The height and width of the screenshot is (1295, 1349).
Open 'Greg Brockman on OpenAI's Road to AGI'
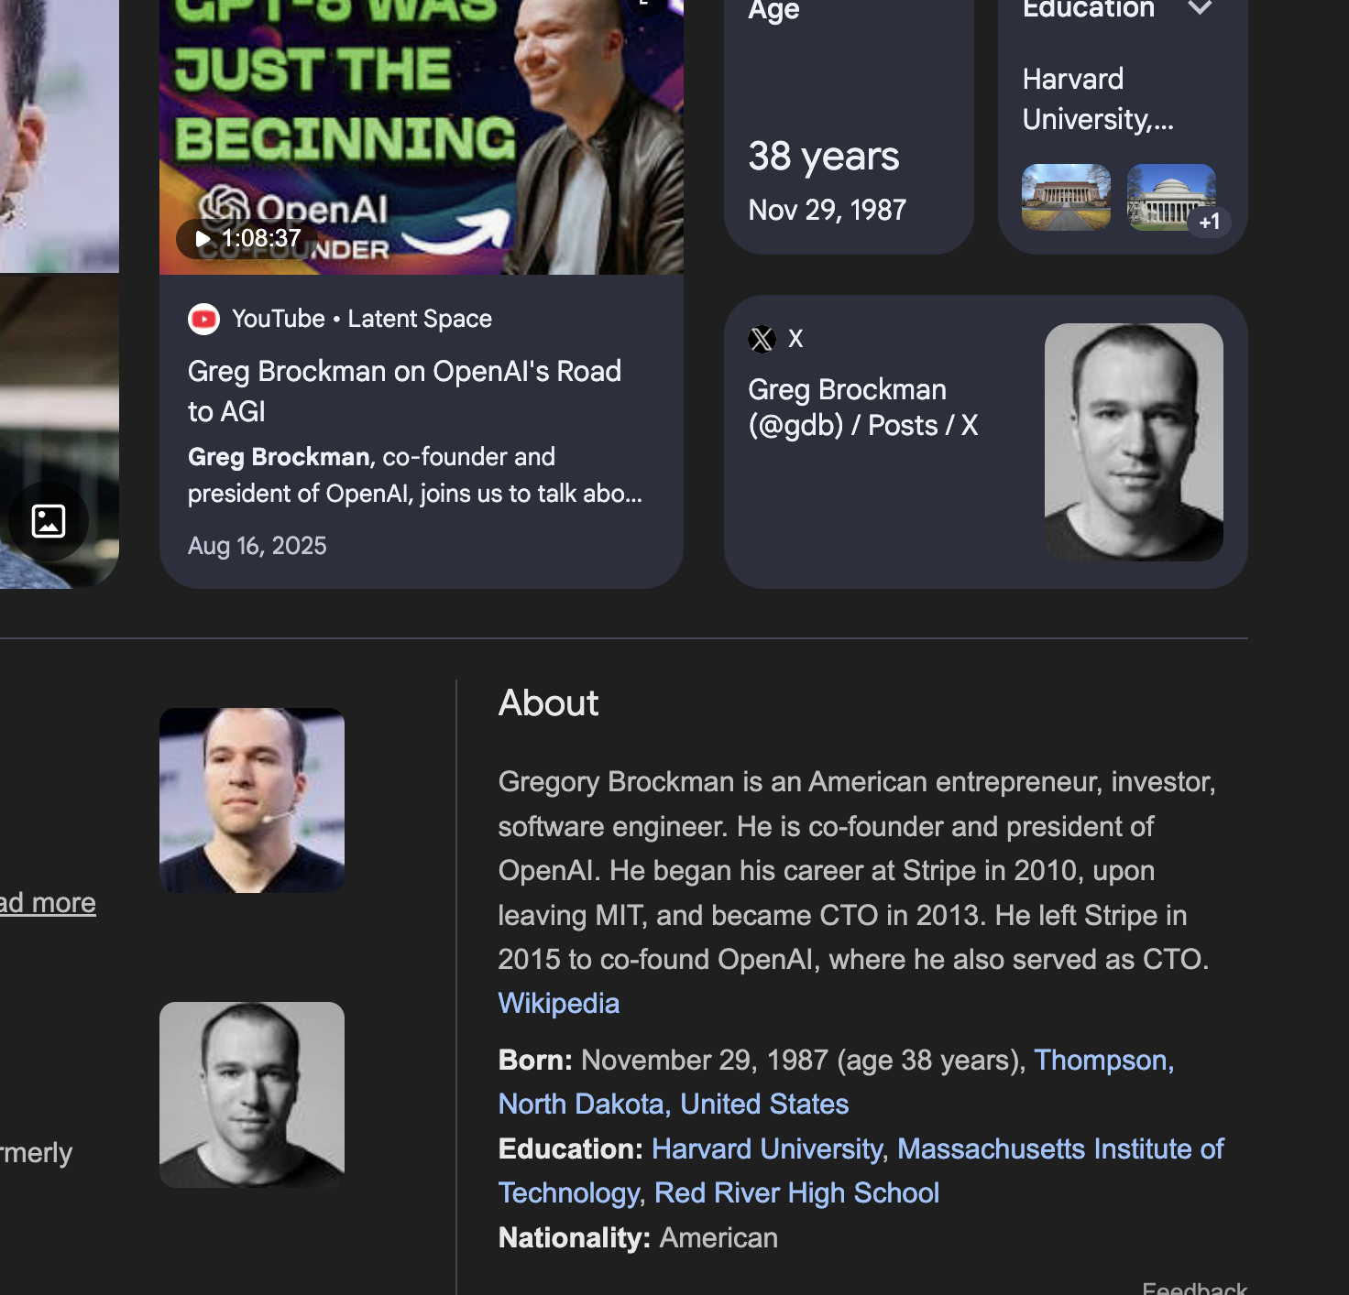pos(405,391)
